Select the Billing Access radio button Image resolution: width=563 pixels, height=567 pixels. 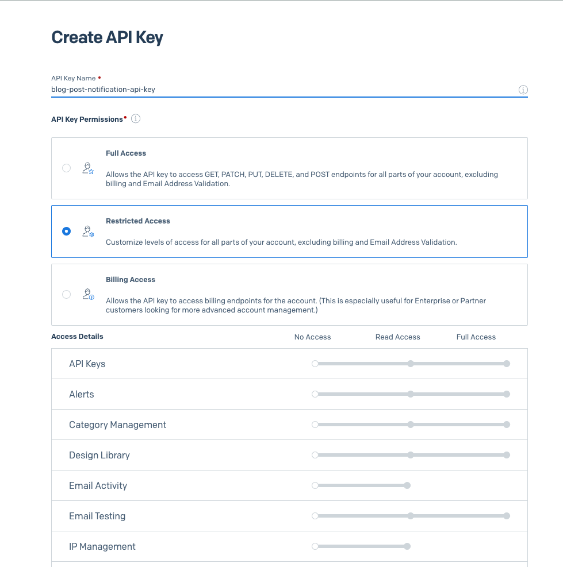66,294
